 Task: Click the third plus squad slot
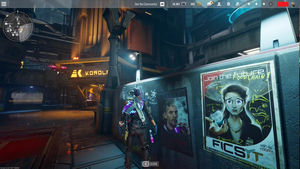[x=264, y=4]
